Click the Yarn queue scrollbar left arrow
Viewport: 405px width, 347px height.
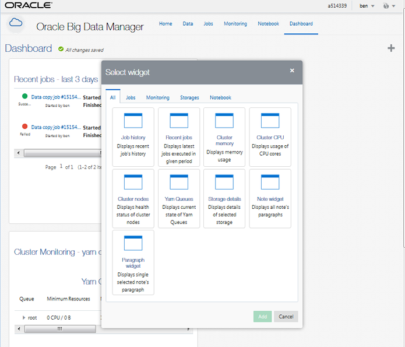[x=19, y=329]
